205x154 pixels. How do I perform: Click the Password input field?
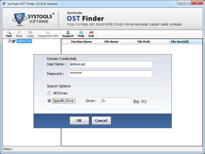(x=110, y=74)
